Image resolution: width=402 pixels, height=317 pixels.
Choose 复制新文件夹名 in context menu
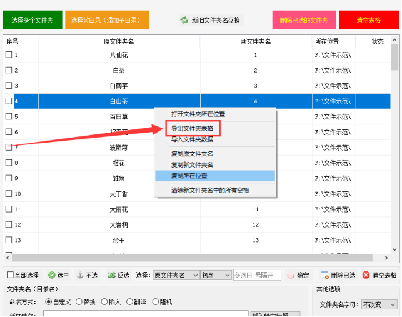point(192,164)
